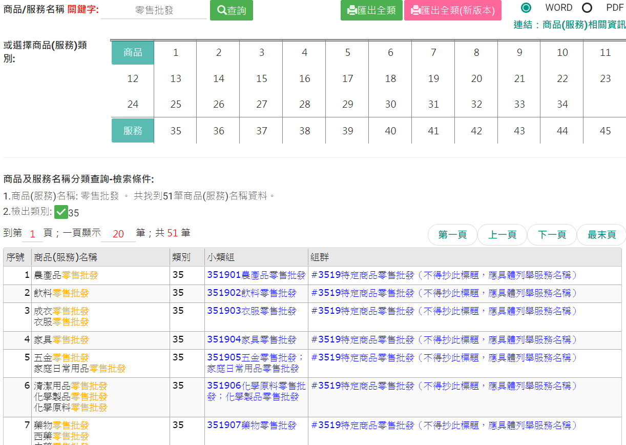Viewport: 626px width, 445px height.
Task: Jump to 最末頁 last page
Action: (601, 235)
